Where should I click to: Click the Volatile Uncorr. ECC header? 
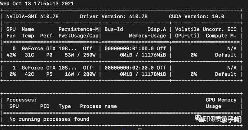click(206, 29)
